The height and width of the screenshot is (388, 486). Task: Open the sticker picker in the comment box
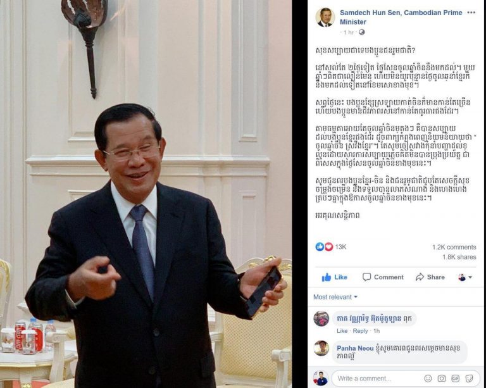469,379
